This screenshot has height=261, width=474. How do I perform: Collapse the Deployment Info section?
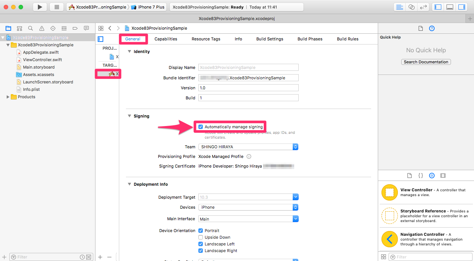[129, 184]
